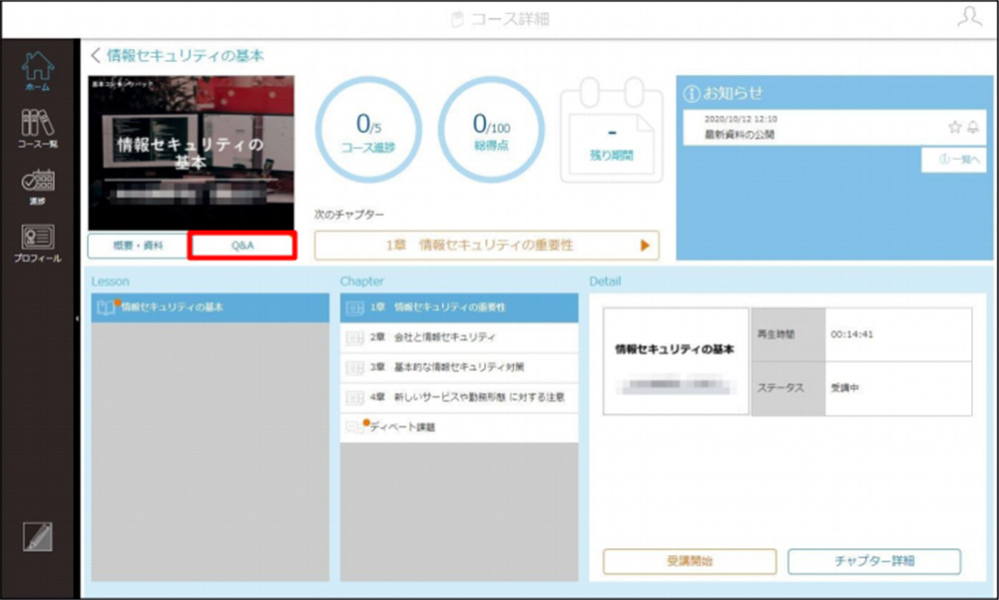Select chapter 4章 新しいサービスや勤務形態に対する注意
Image resolution: width=999 pixels, height=600 pixels.
[459, 397]
